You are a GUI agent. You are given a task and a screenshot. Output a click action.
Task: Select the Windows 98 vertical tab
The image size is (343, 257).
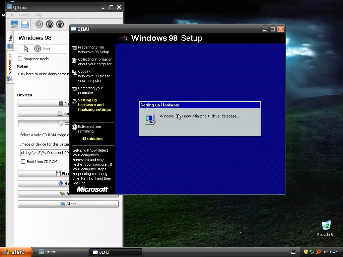coord(10,67)
